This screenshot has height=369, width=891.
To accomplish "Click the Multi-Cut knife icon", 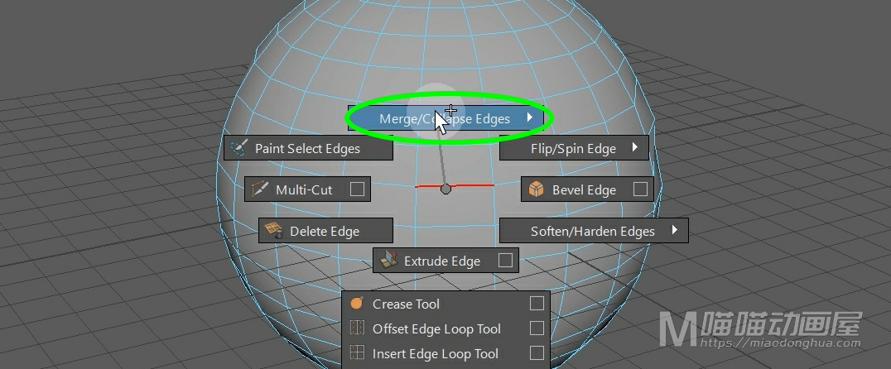I will pos(260,189).
